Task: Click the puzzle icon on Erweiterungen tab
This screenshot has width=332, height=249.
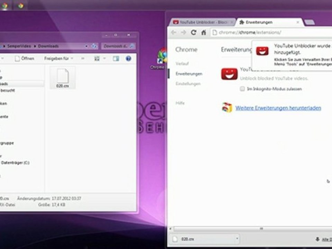Action: (242, 22)
